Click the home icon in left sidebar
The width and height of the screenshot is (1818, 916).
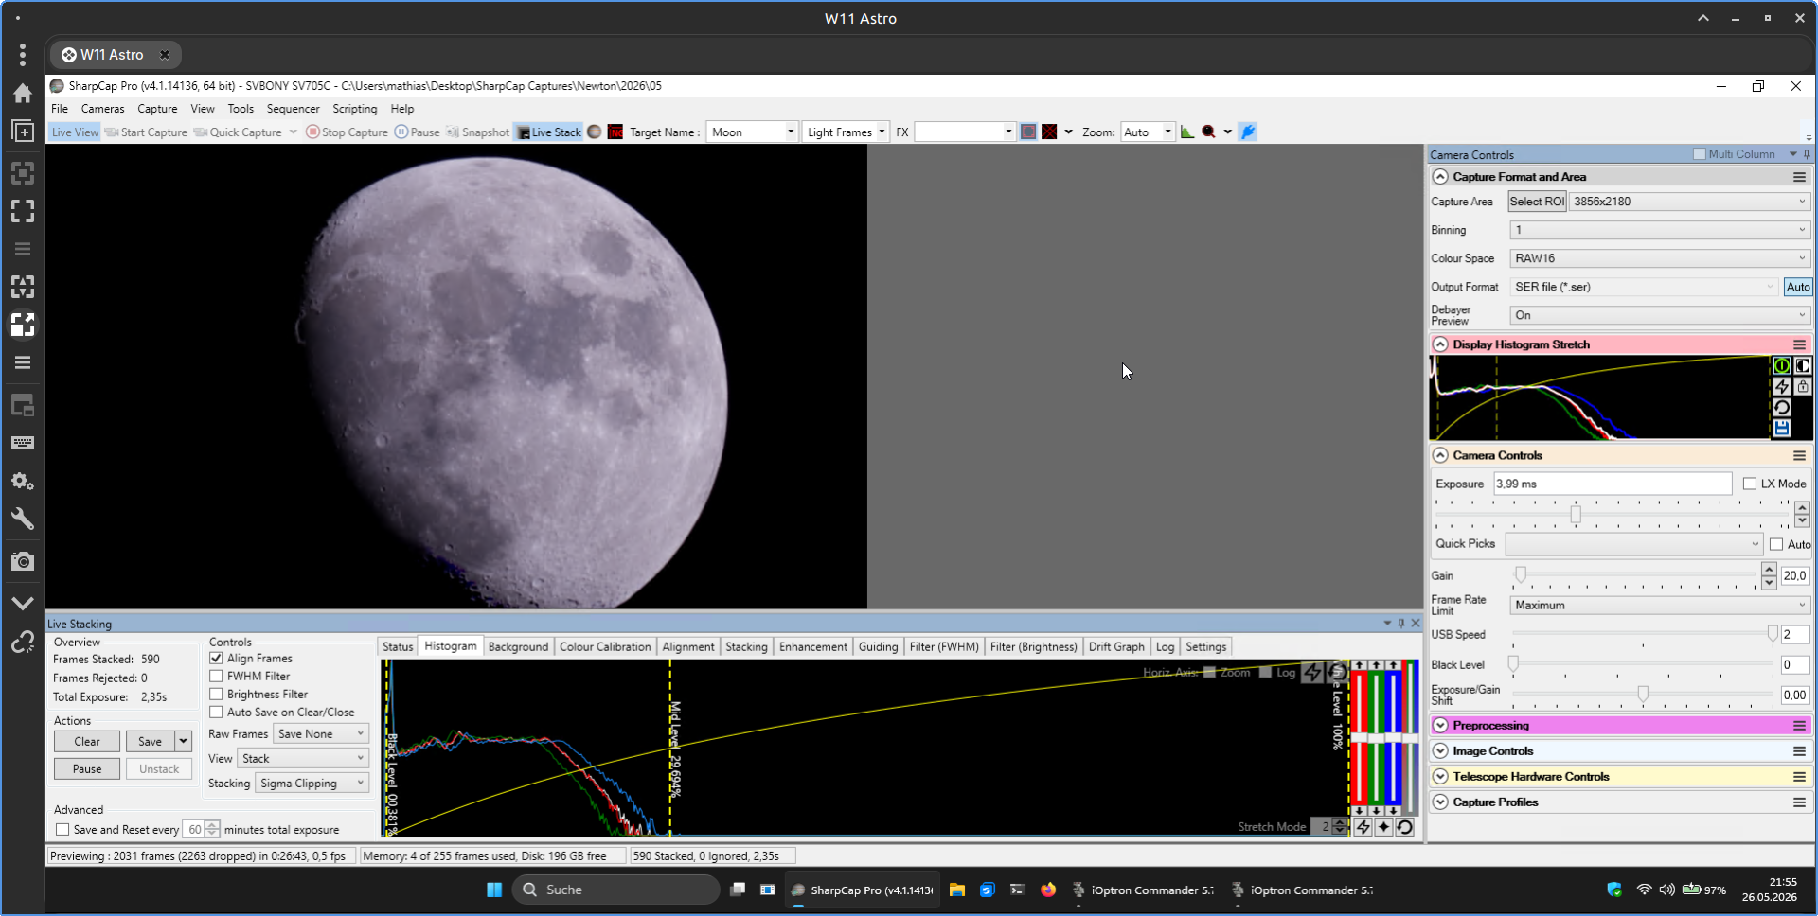[23, 93]
